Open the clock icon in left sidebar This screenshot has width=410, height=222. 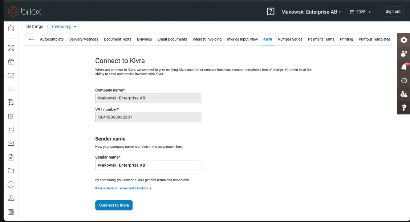11,184
